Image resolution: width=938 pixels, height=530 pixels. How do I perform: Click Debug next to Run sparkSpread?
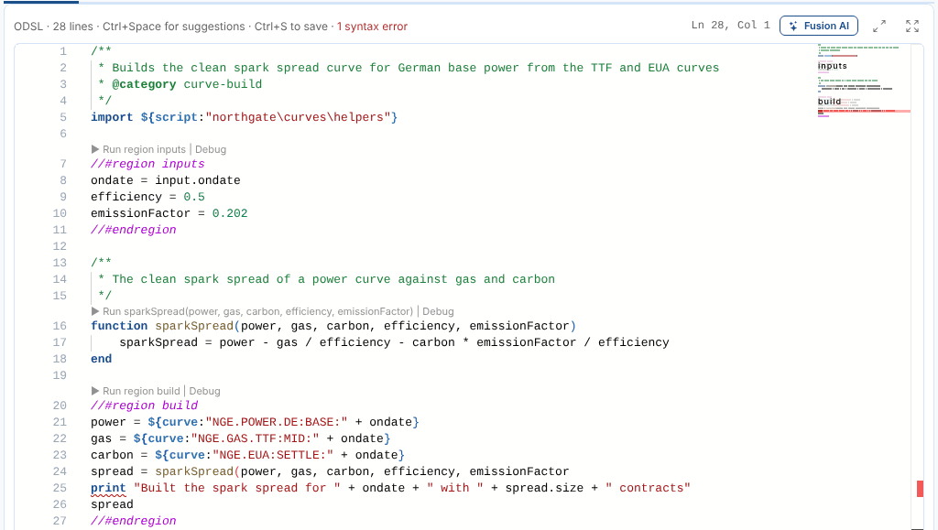[438, 311]
